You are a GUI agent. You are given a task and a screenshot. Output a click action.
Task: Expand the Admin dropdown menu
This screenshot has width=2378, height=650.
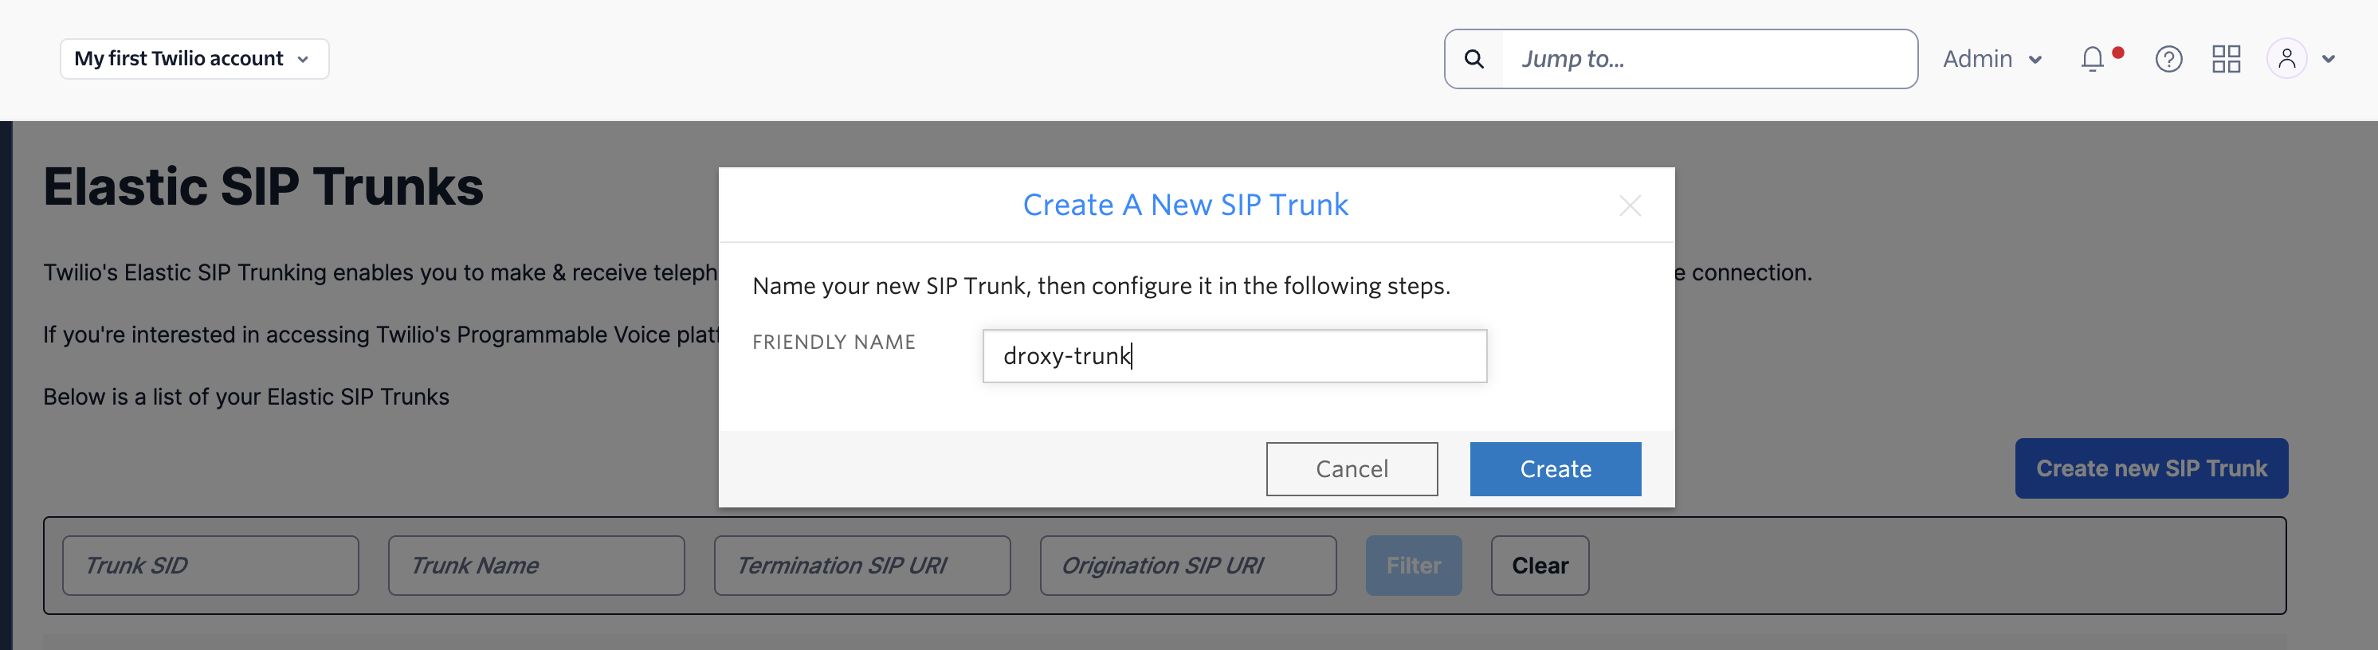[1991, 58]
